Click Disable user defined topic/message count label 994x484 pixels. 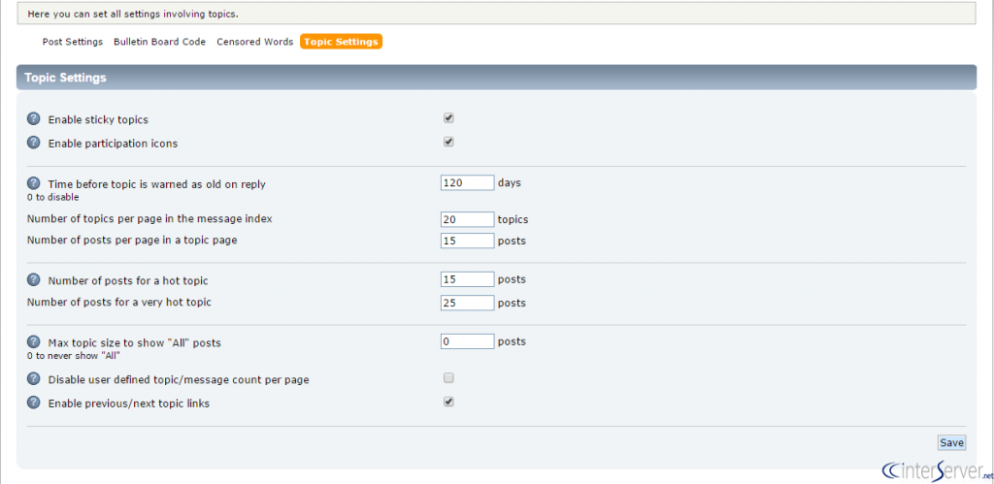pos(179,380)
